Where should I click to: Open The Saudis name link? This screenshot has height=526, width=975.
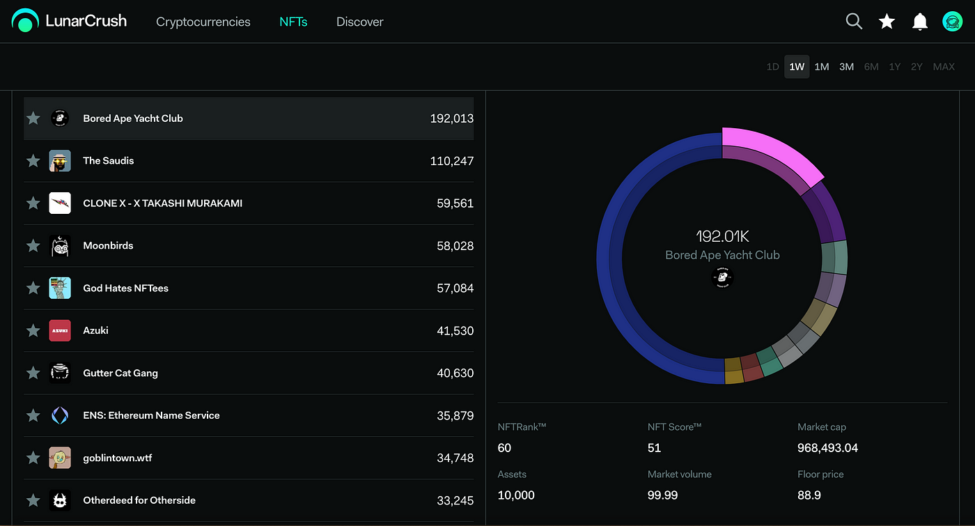[109, 161]
